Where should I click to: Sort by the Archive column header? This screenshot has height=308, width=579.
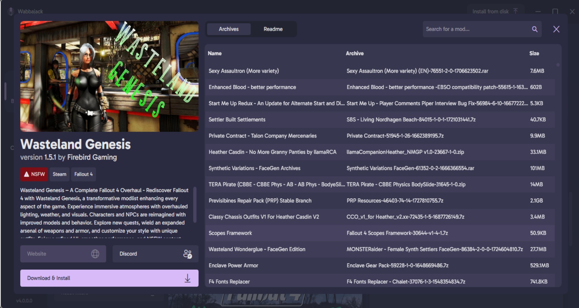tap(355, 53)
